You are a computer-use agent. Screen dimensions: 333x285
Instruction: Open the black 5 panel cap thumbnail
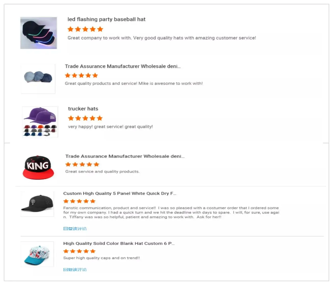pyautogui.click(x=37, y=204)
